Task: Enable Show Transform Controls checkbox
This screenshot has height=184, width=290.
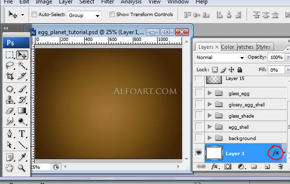Action: [x=112, y=14]
